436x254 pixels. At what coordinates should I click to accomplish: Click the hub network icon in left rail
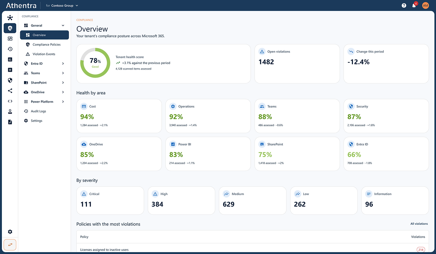(10, 18)
